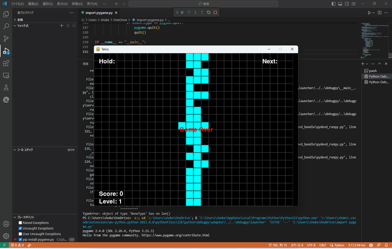Open Customize Layout icon
This screenshot has height=249, width=392.
coord(353,4)
